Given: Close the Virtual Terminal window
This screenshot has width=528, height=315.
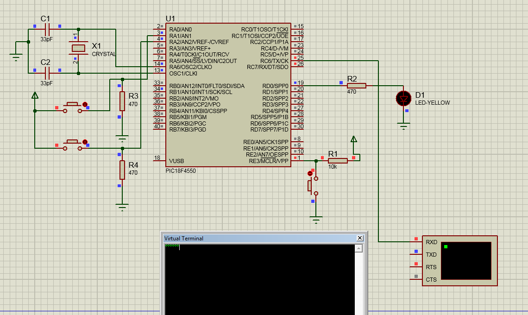Looking at the screenshot, I should pos(359,238).
